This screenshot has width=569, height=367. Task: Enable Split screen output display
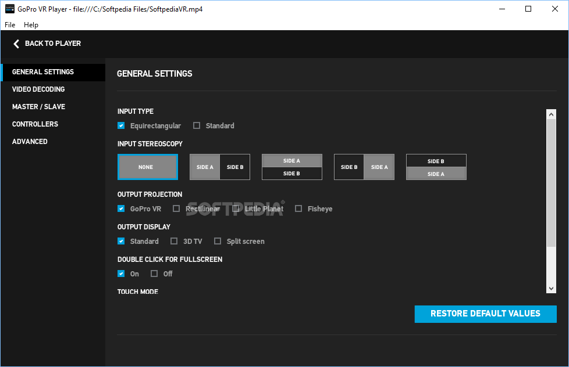click(218, 242)
